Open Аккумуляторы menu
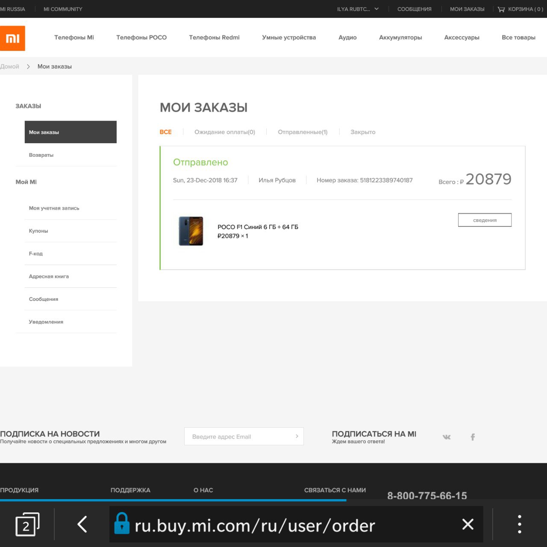547x547 pixels. point(400,38)
